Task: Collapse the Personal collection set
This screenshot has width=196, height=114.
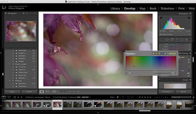Action: coord(10,81)
